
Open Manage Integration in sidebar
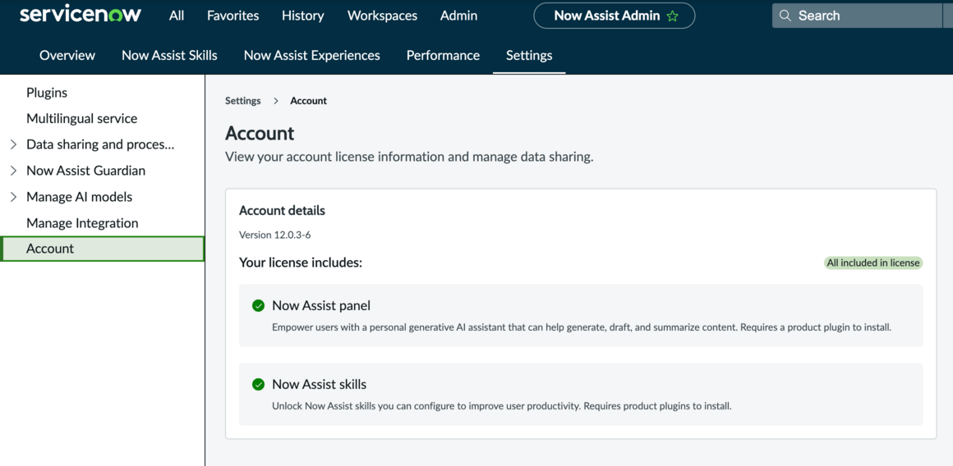[x=83, y=223]
